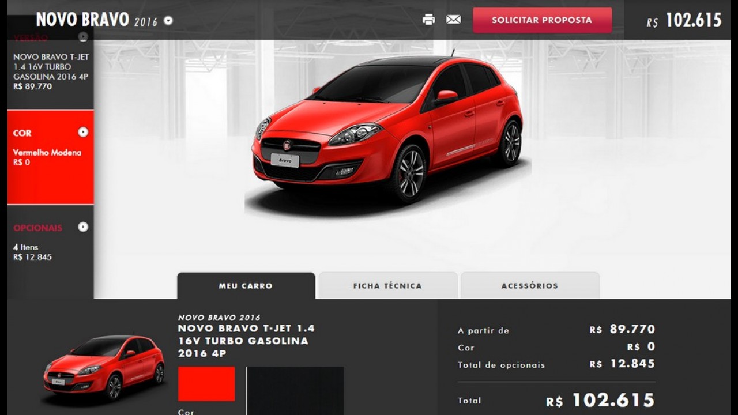Screen dimensions: 738x415
Task: Click sidebar version name 'NOVO BRAVO T-JET' text
Action: (x=51, y=57)
